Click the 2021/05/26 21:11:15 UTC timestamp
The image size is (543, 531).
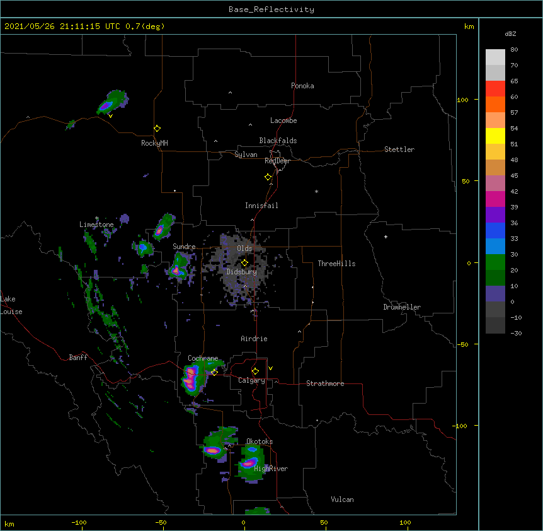point(62,26)
